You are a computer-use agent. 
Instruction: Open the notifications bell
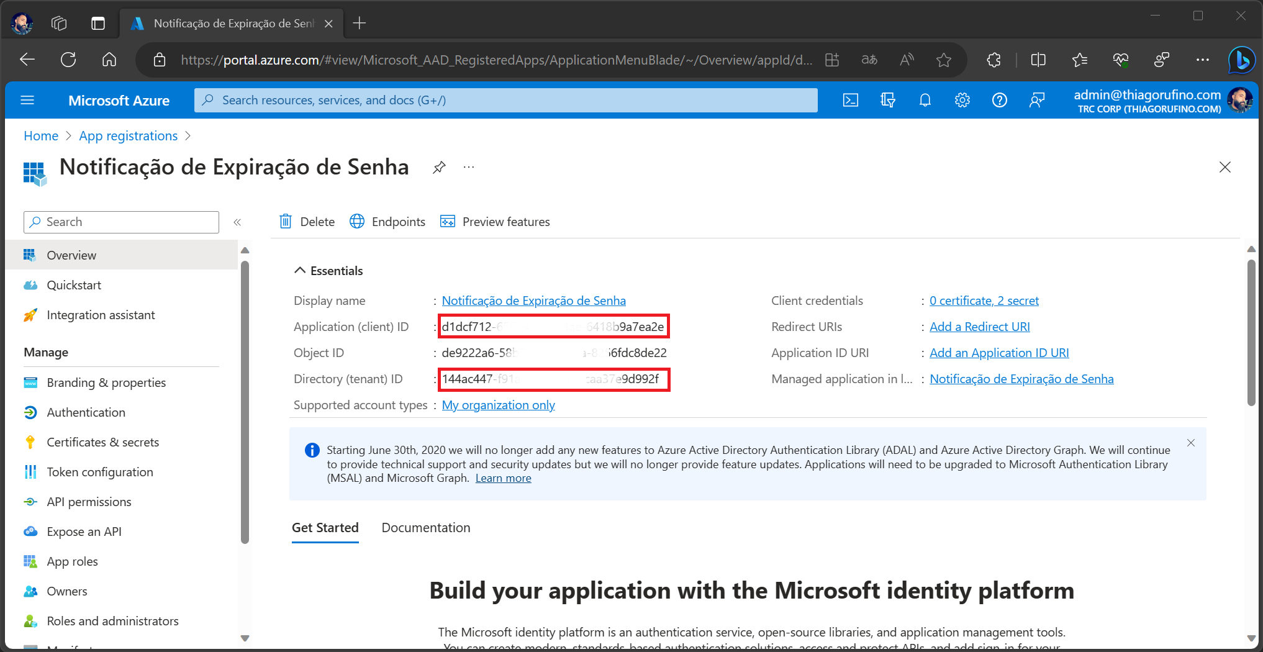925,100
